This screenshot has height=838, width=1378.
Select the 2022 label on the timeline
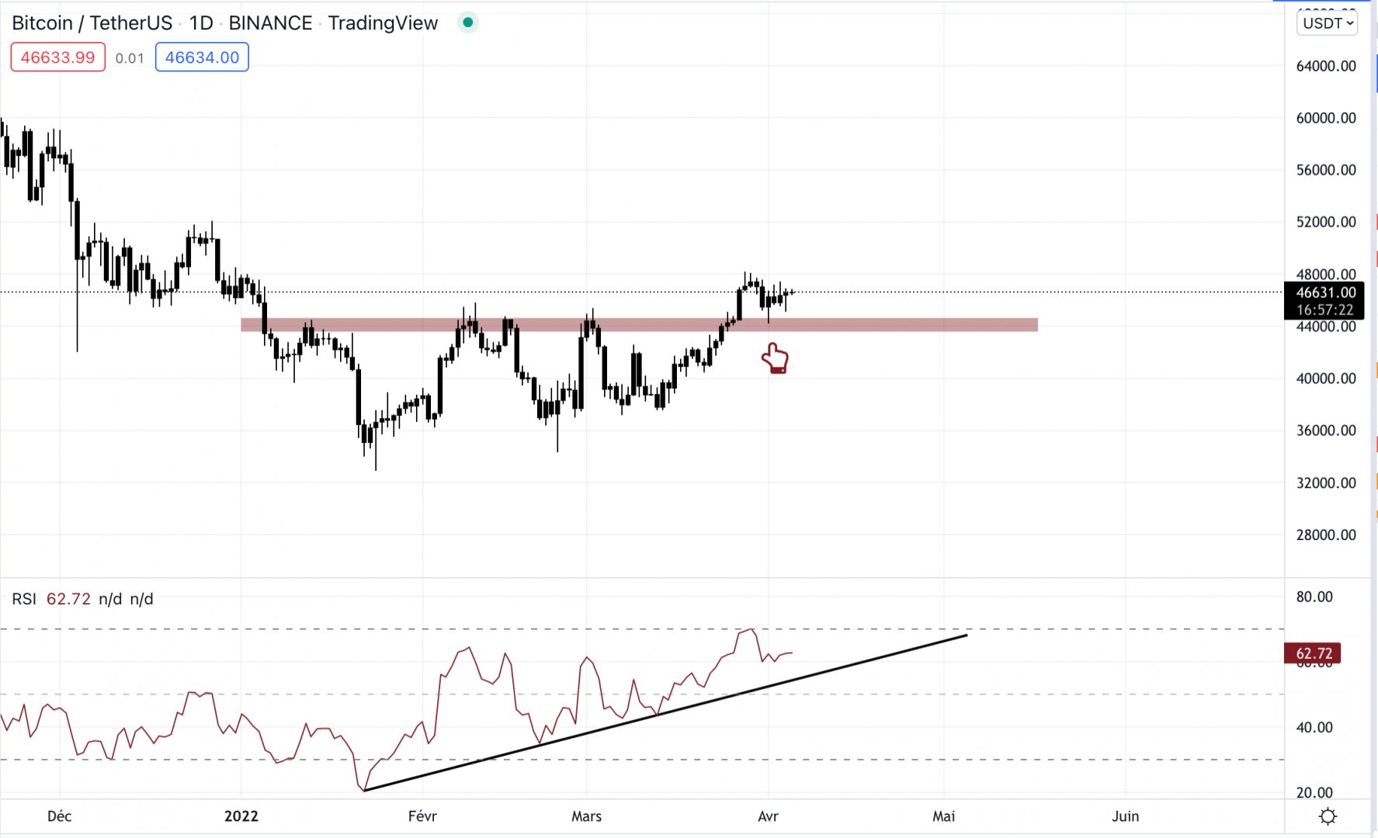241,816
